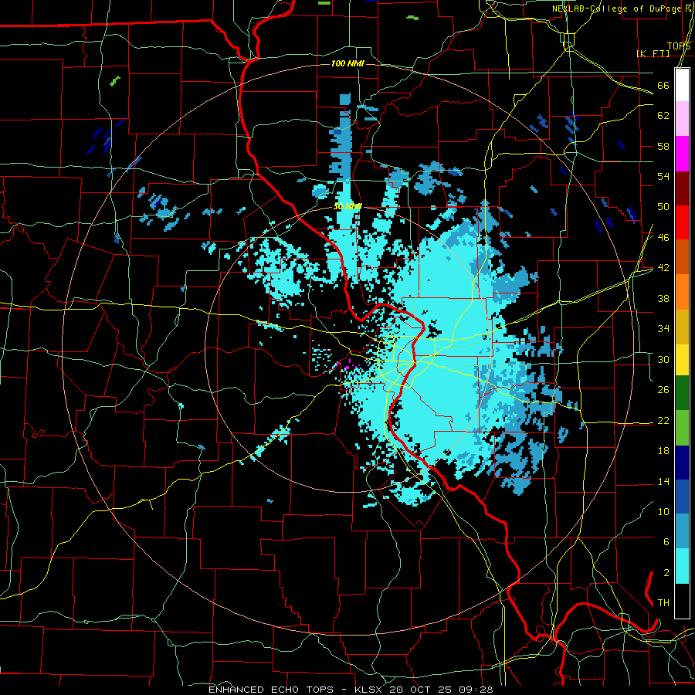Select the magenta swatch in the color scale
The height and width of the screenshot is (695, 695).
pos(682,154)
